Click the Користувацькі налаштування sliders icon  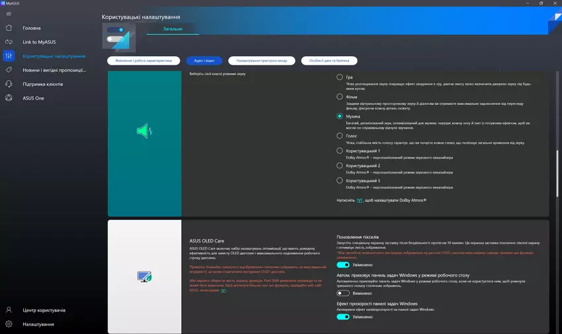tap(9, 56)
